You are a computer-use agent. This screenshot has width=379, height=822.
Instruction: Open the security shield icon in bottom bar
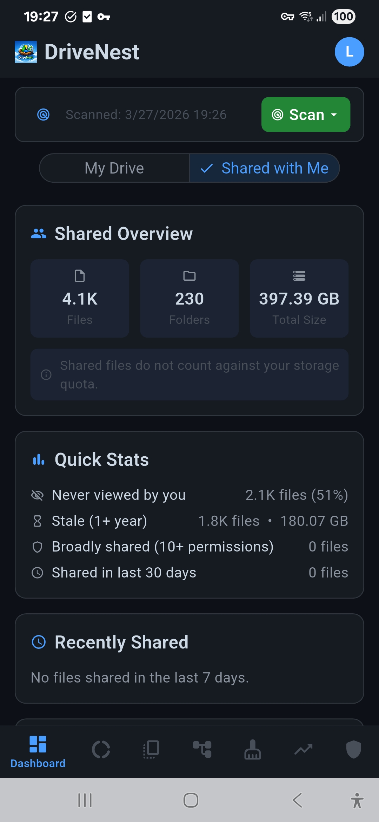pyautogui.click(x=353, y=750)
